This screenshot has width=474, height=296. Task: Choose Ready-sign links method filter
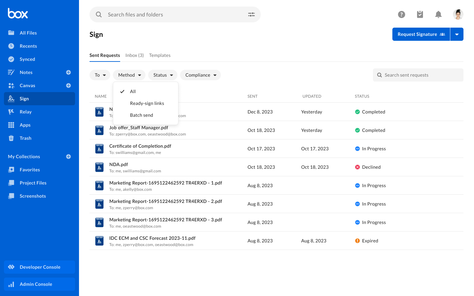147,103
